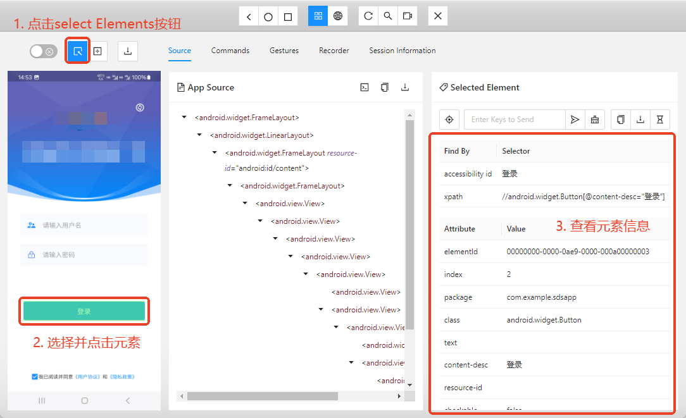
Task: Collapse the second-level android.widget.FrameLayout under content
Action: 230,185
